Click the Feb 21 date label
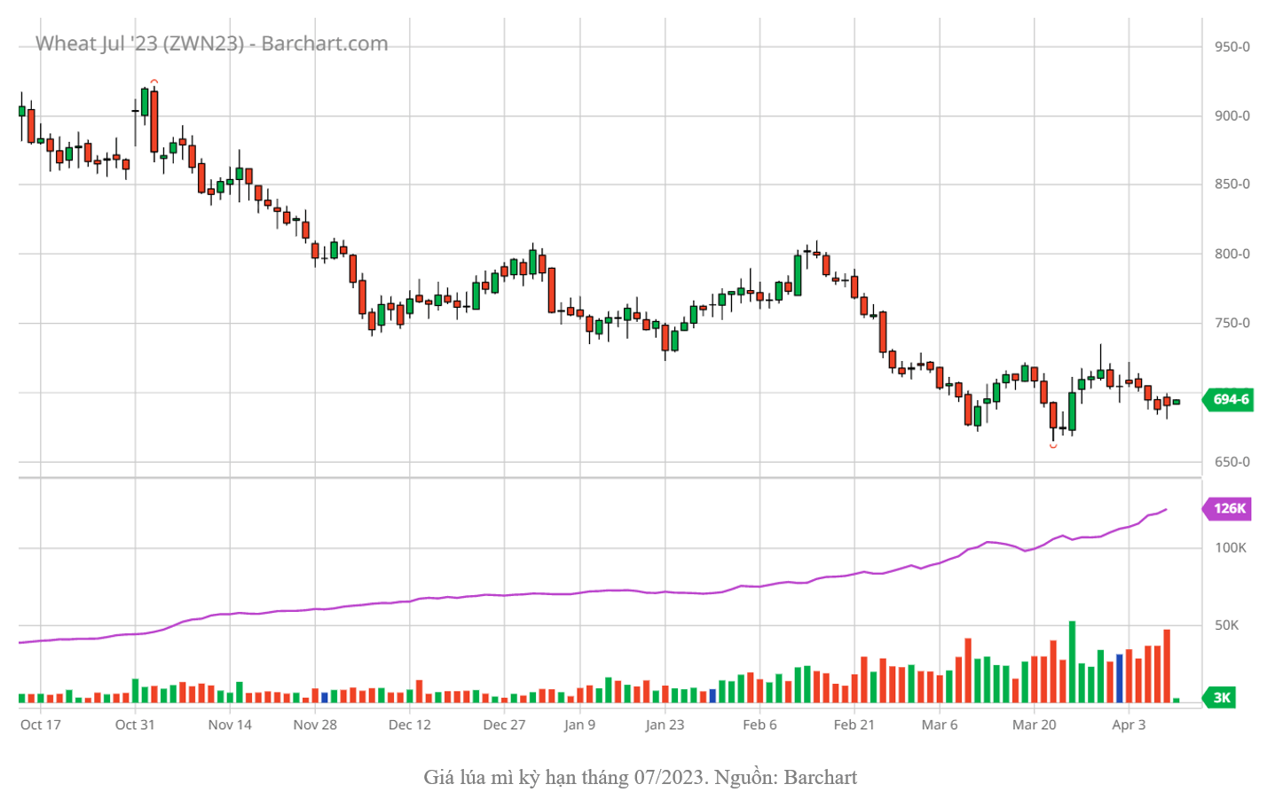This screenshot has width=1275, height=800. 854,725
